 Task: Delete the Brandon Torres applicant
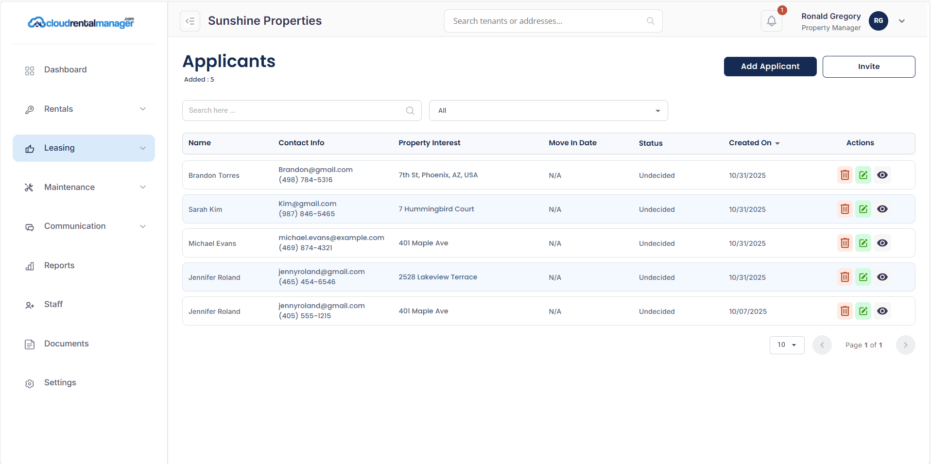[845, 175]
